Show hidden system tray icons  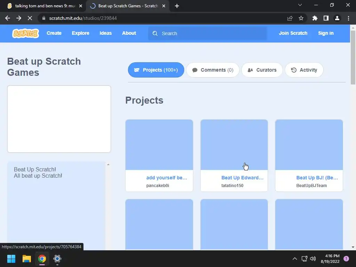coord(295,259)
